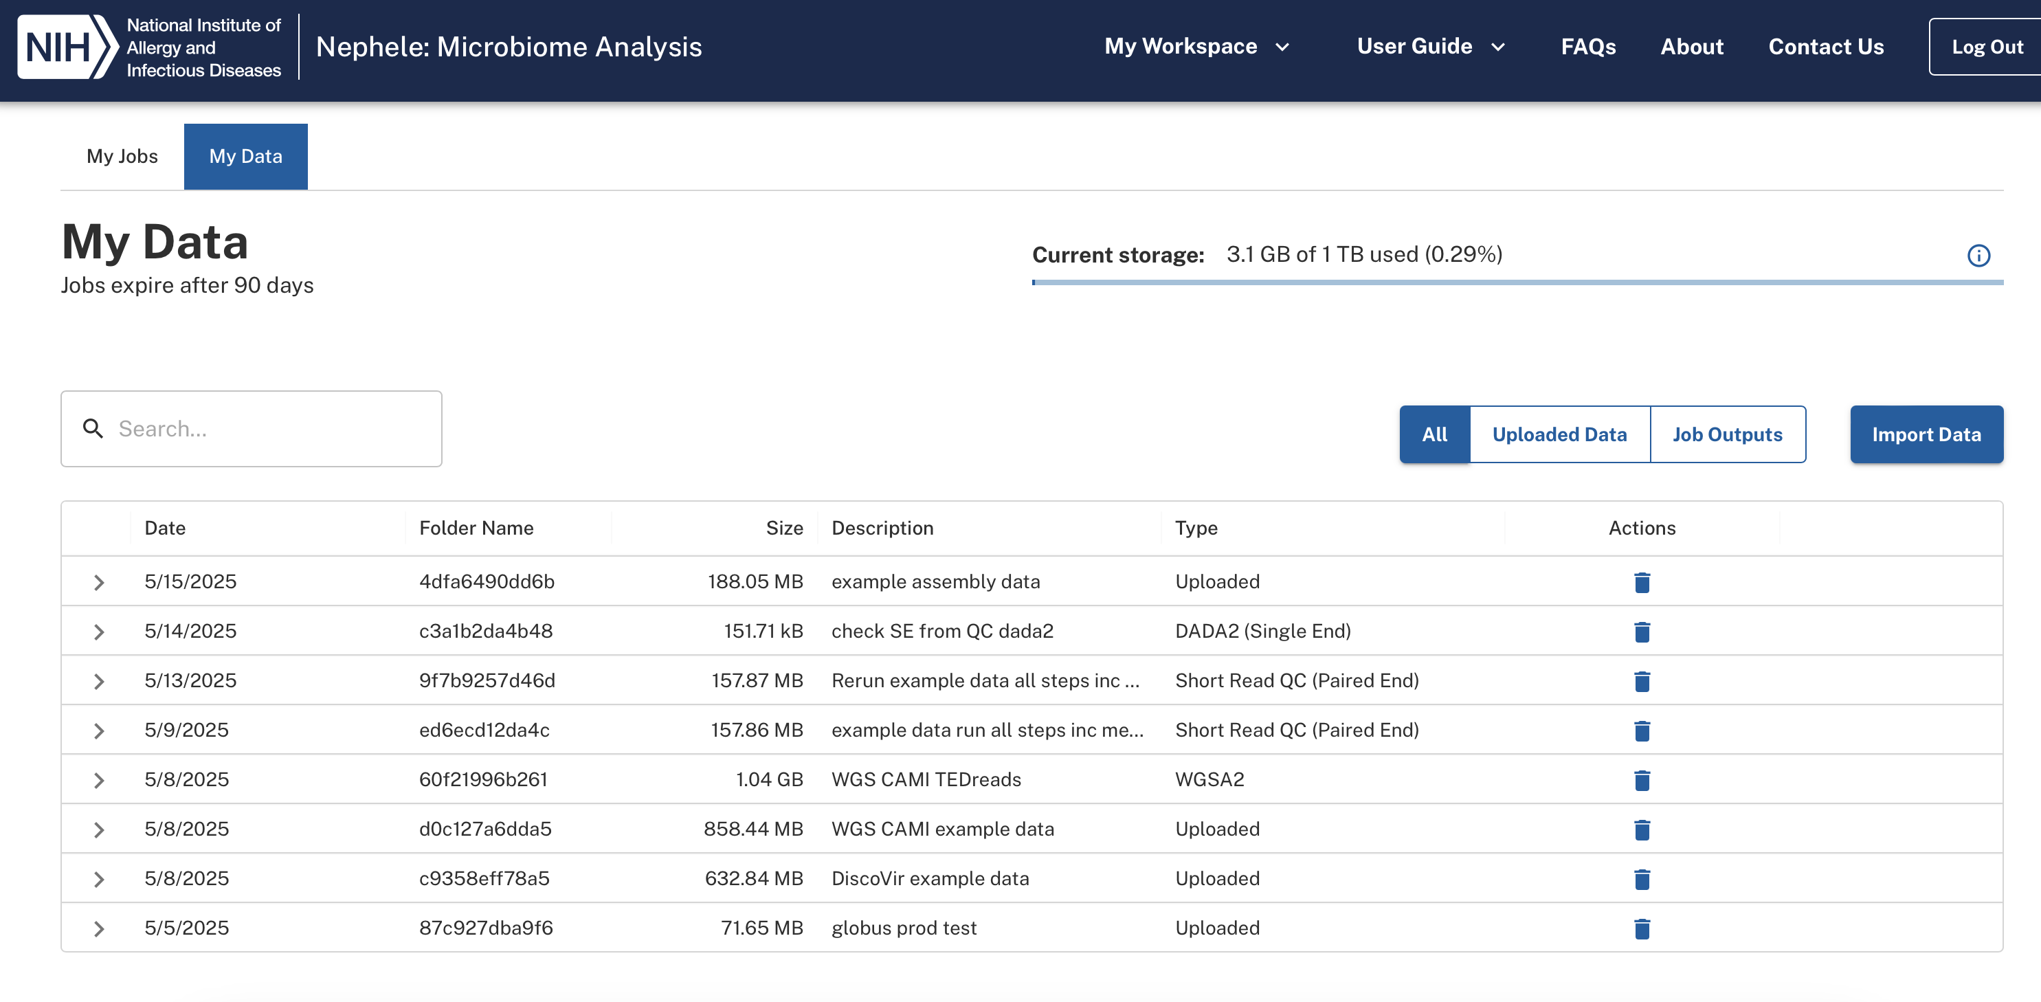Delete the 4dfa6490dd6b folder with trash icon
This screenshot has height=1002, width=2041.
click(x=1642, y=582)
